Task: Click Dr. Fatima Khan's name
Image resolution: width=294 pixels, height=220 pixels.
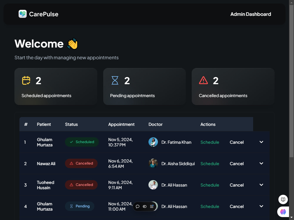Action: click(176, 142)
